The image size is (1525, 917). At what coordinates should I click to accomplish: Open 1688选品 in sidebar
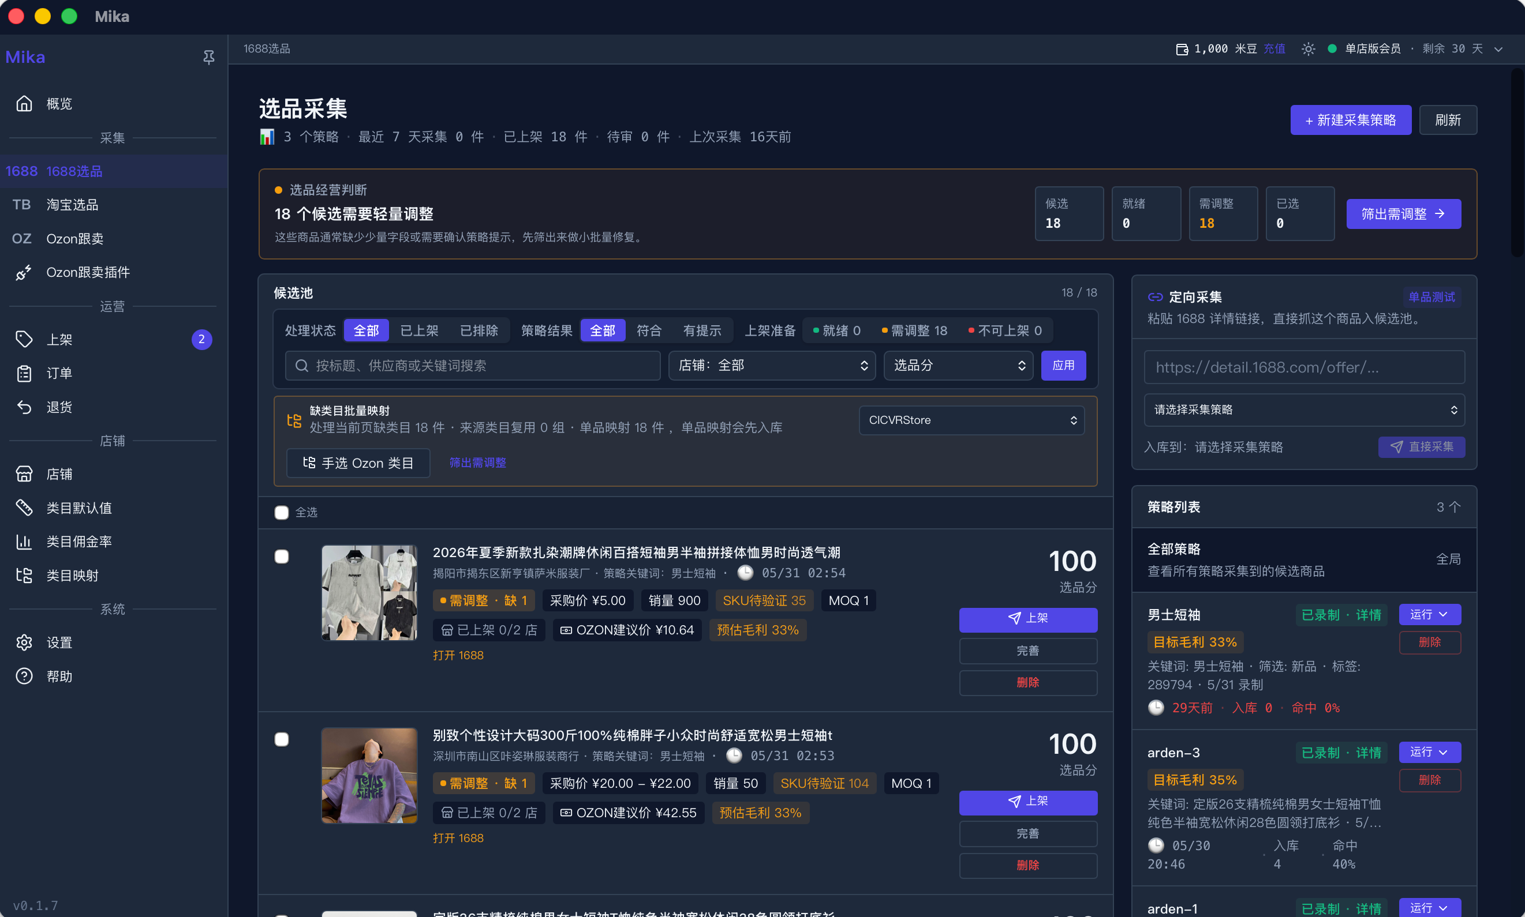click(114, 171)
